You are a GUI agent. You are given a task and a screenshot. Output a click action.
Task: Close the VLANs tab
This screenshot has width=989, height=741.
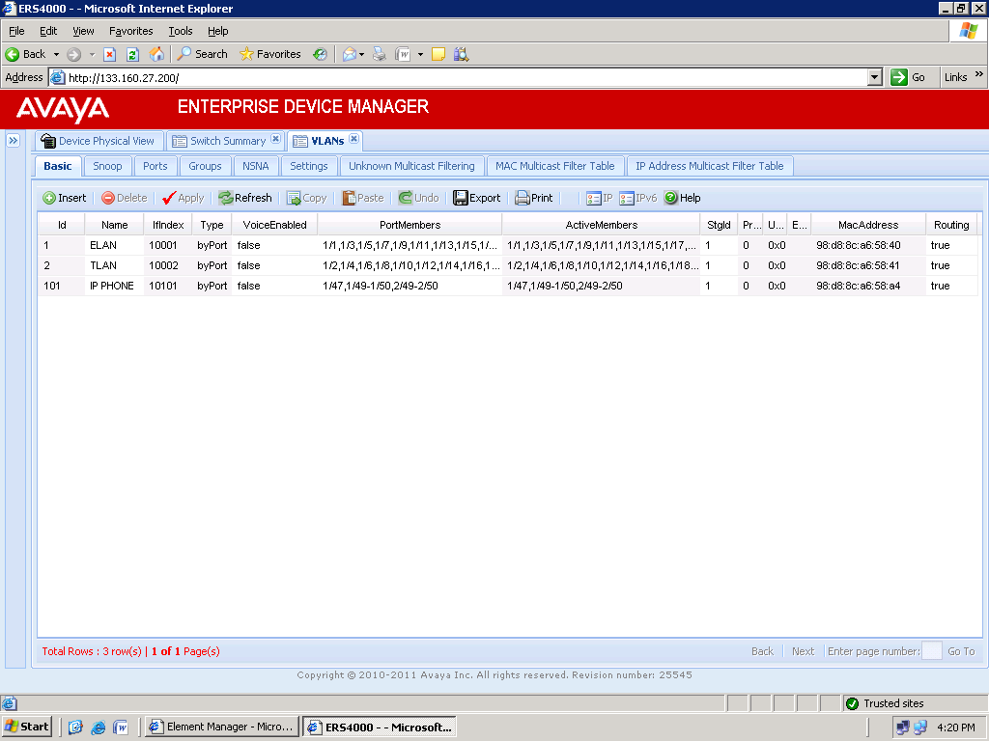(x=353, y=139)
